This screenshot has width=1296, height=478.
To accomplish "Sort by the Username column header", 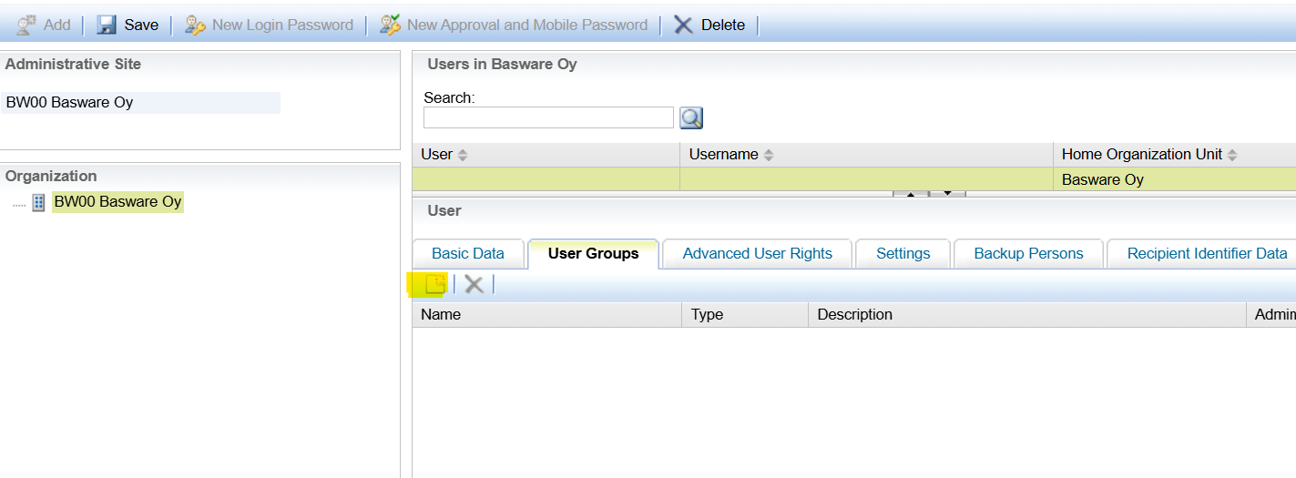I will click(x=866, y=155).
